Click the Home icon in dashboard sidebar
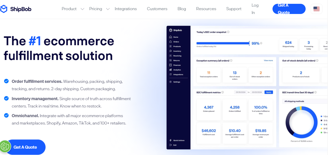328x155 pixels. point(170,37)
